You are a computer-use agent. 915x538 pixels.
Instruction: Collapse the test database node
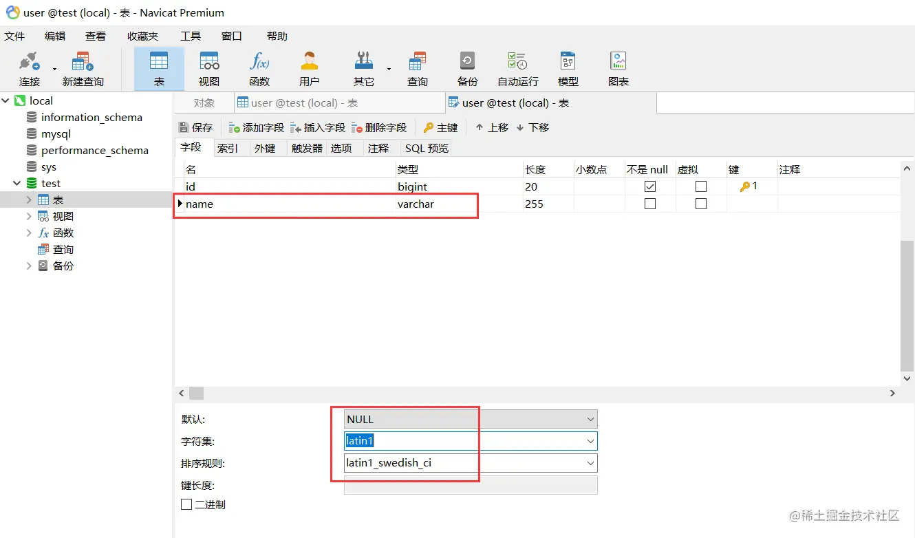(x=17, y=183)
